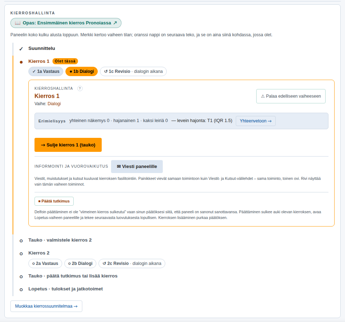Open Muokkaa kierrossuunnitelmaa link
Viewport: 345px width, 322px height.
click(46, 306)
